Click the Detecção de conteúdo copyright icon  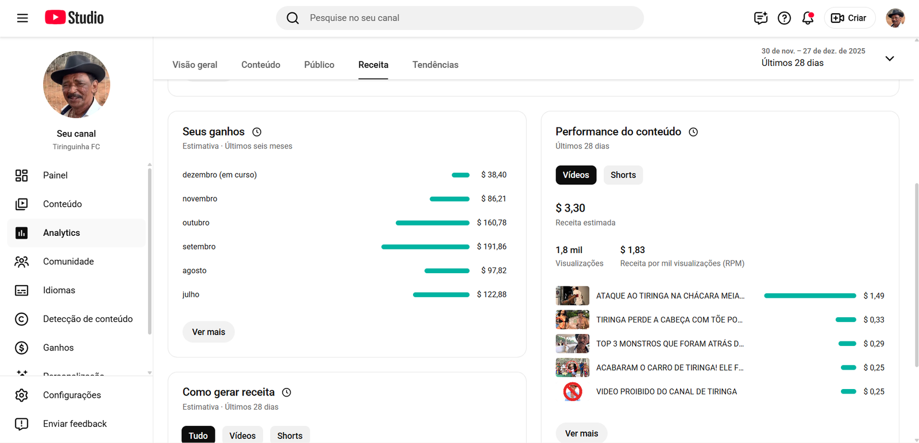pyautogui.click(x=21, y=319)
